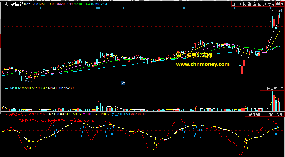285x157 pixels.
Task: Click the jump-to-end arrow icon
Action: (278, 4)
